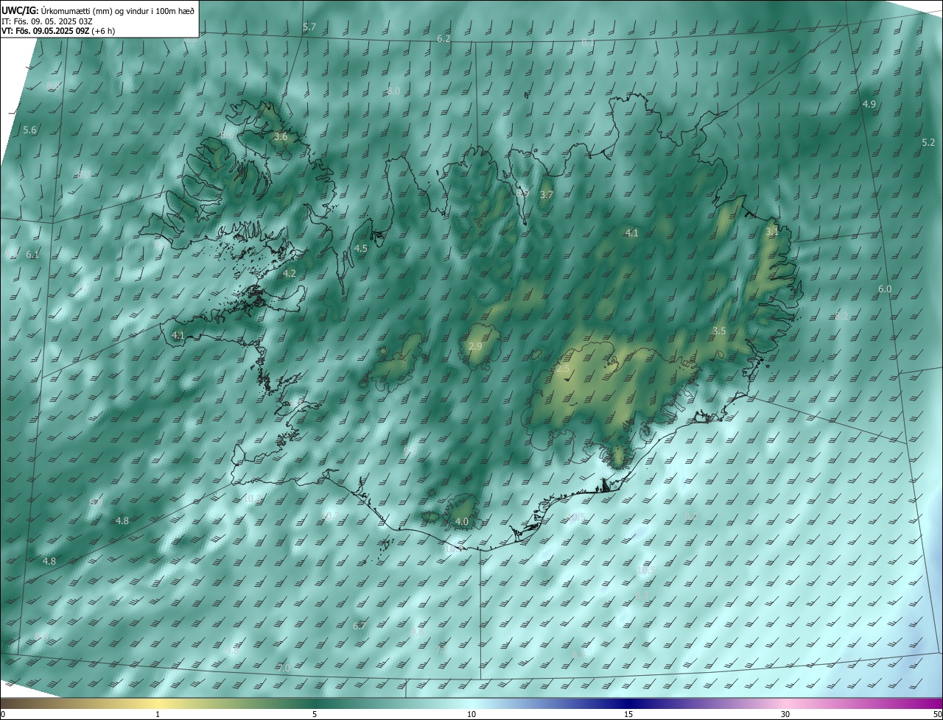Viewport: 943px width, 720px height.
Task: Click the 2.9 value label over Hofsjökull
Action: pyautogui.click(x=475, y=346)
